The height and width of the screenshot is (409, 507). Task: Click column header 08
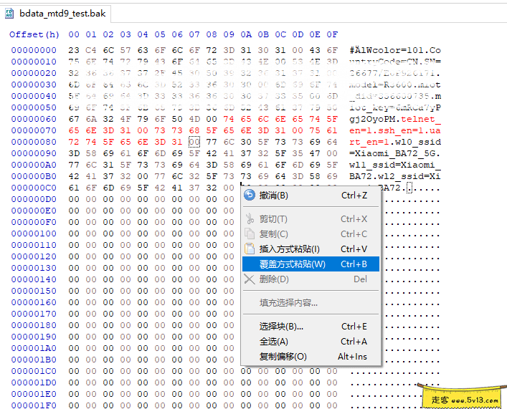(212, 34)
